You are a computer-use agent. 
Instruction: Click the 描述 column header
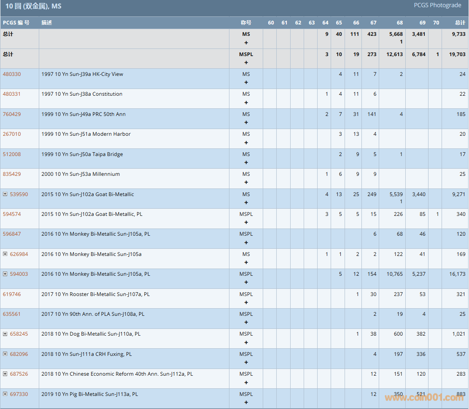click(47, 23)
